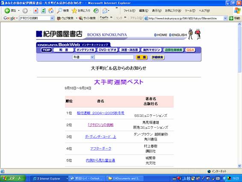Screen dimensions: 242x182
Task: Open the ファイル(F) menu
Action: click(x=129, y=11)
